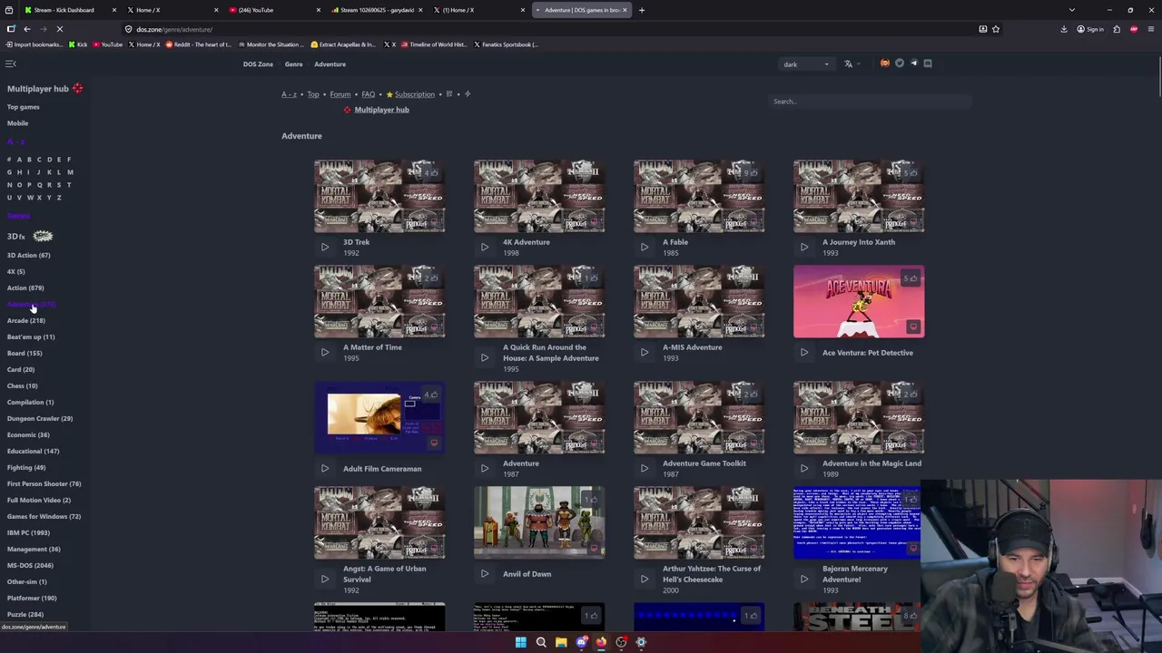Screen dimensions: 1162x653
Task: Open the extensions puzzle icon
Action: (1117, 29)
